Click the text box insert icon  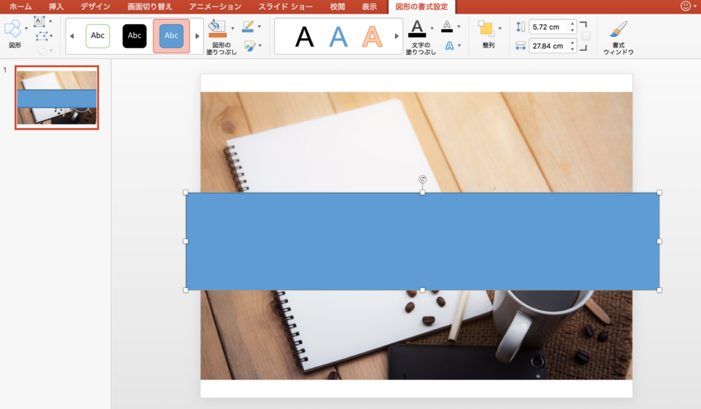pyautogui.click(x=39, y=22)
